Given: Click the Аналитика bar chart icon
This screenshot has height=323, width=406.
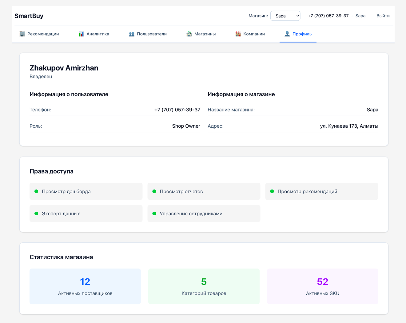Looking at the screenshot, I should 81,34.
